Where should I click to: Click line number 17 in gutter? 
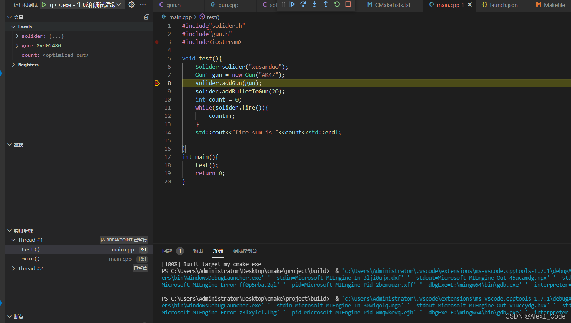point(168,157)
